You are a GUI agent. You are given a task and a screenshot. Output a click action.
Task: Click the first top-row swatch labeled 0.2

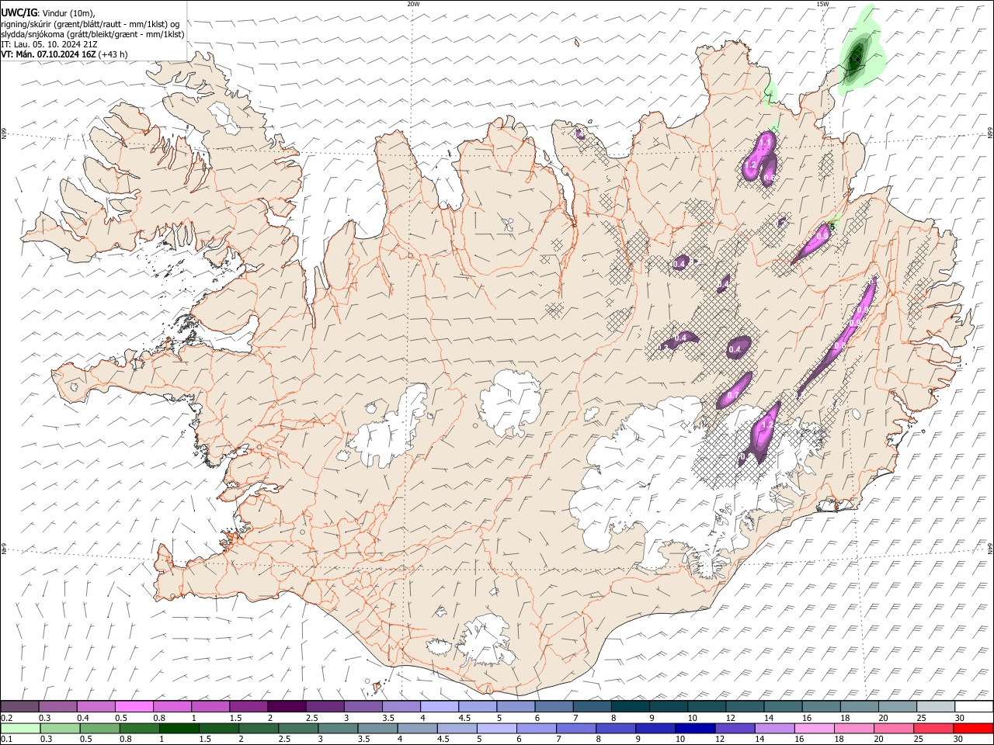(20, 707)
